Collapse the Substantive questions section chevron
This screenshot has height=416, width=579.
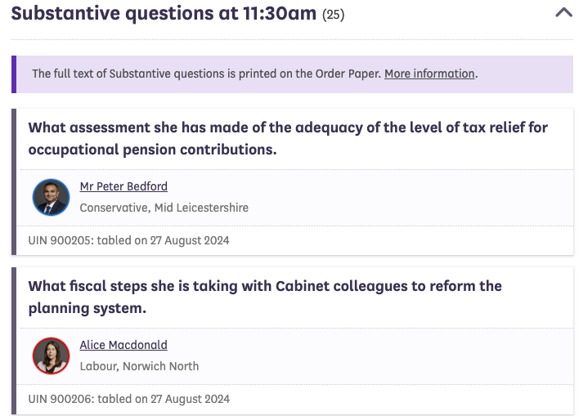point(563,13)
